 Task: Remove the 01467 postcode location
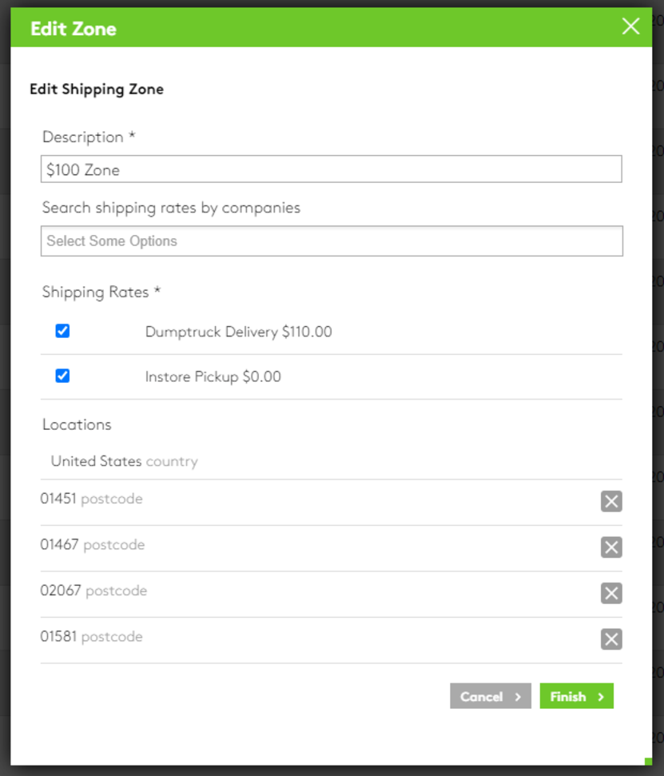611,547
